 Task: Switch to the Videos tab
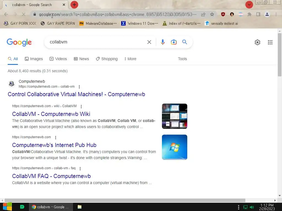point(58,59)
